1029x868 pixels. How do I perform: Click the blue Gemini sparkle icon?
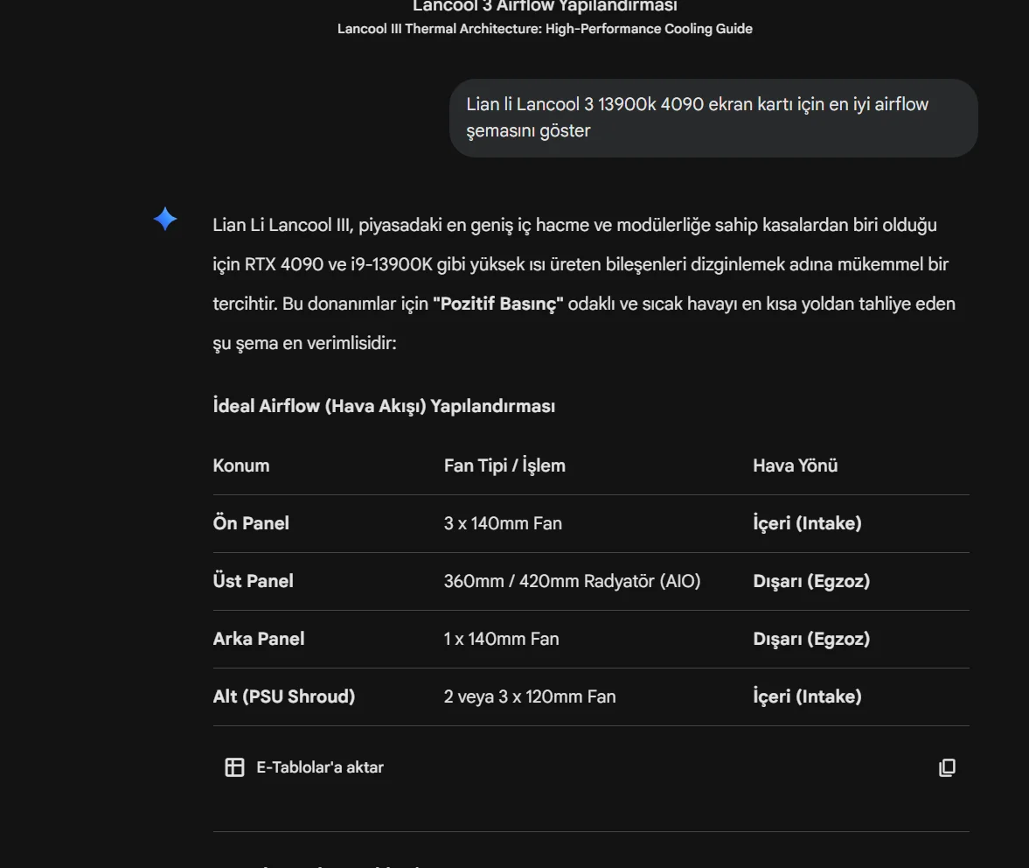(x=165, y=219)
